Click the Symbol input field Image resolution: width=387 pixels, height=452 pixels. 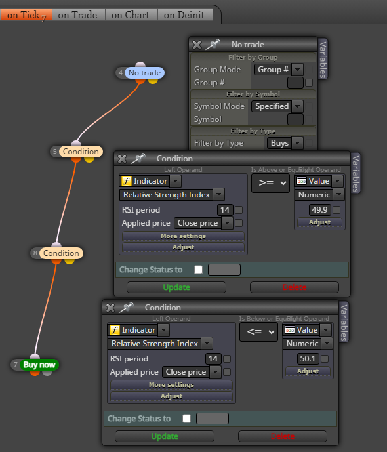tap(295, 119)
